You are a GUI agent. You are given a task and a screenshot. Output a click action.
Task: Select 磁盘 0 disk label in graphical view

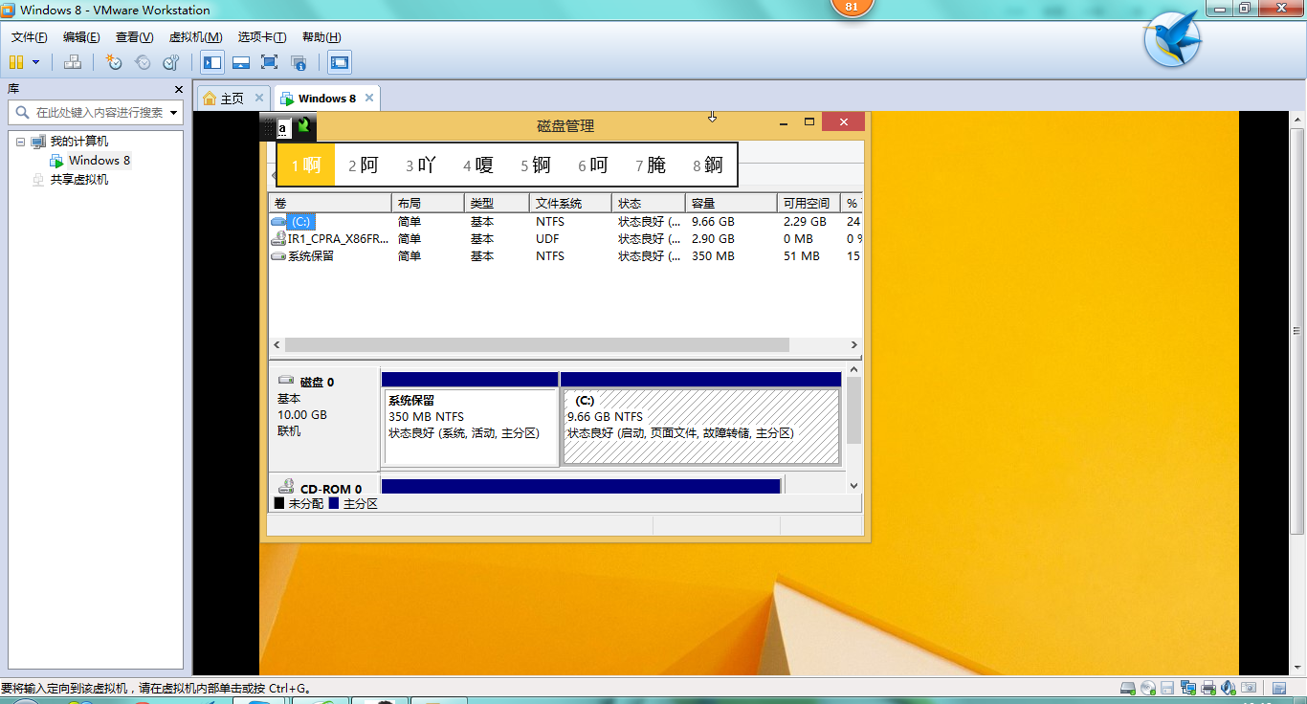click(324, 418)
